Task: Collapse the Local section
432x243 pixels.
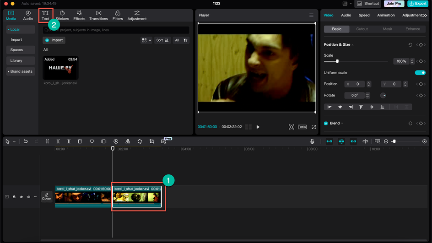Action: tap(21, 29)
